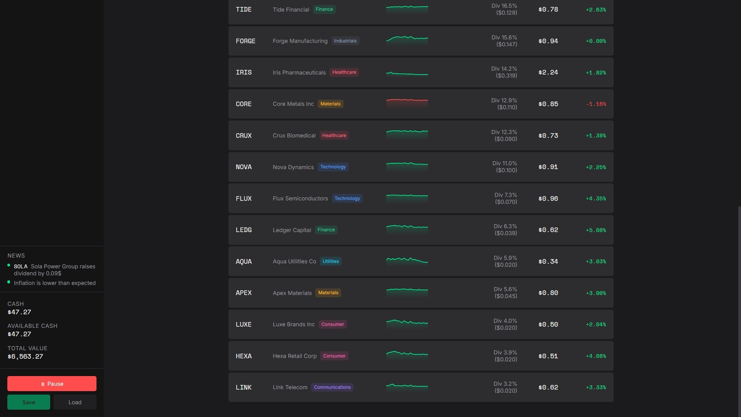The height and width of the screenshot is (417, 741).
Task: Select the IRIS ticker symbol
Action: coord(244,73)
